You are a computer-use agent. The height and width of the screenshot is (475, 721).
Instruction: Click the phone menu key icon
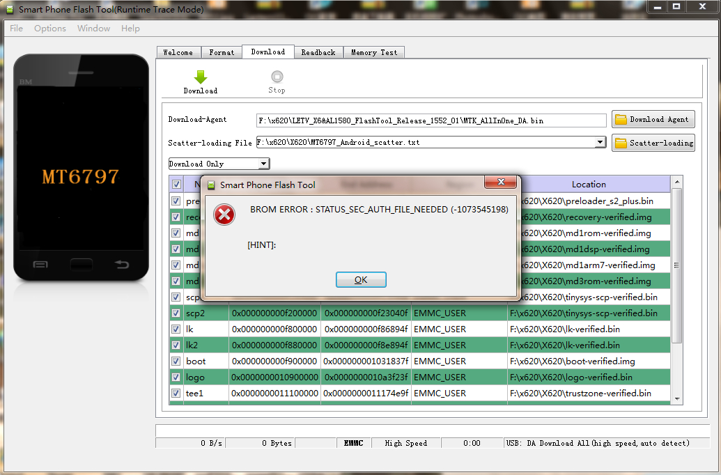click(40, 265)
